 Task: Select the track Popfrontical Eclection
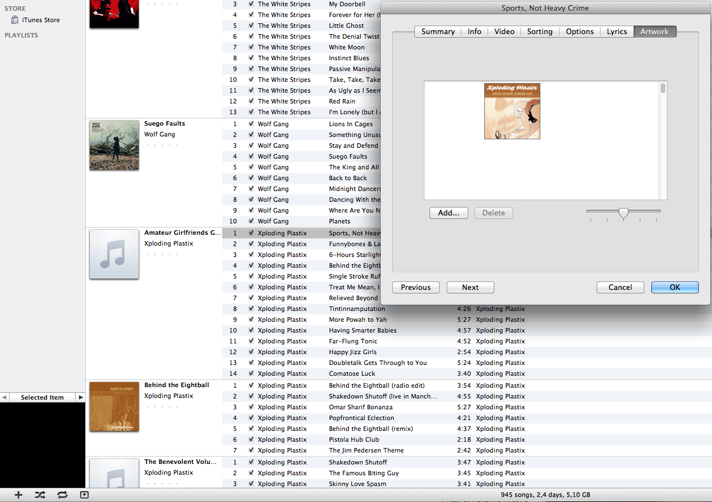click(361, 418)
